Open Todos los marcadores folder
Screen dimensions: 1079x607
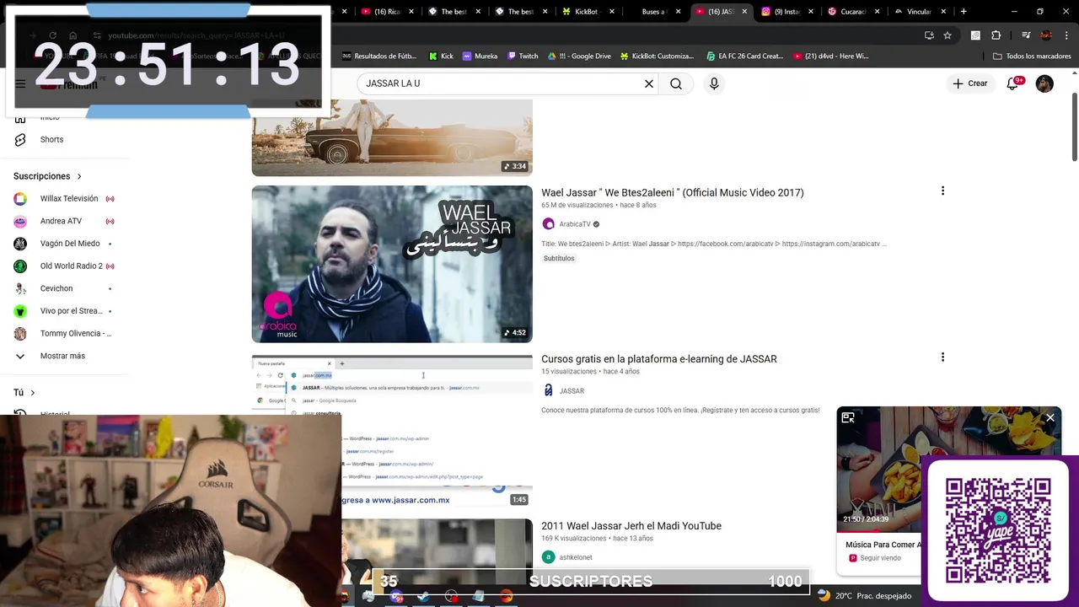1032,56
